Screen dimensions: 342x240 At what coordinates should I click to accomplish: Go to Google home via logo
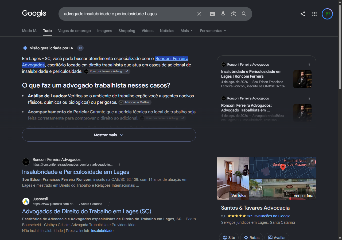34,14
